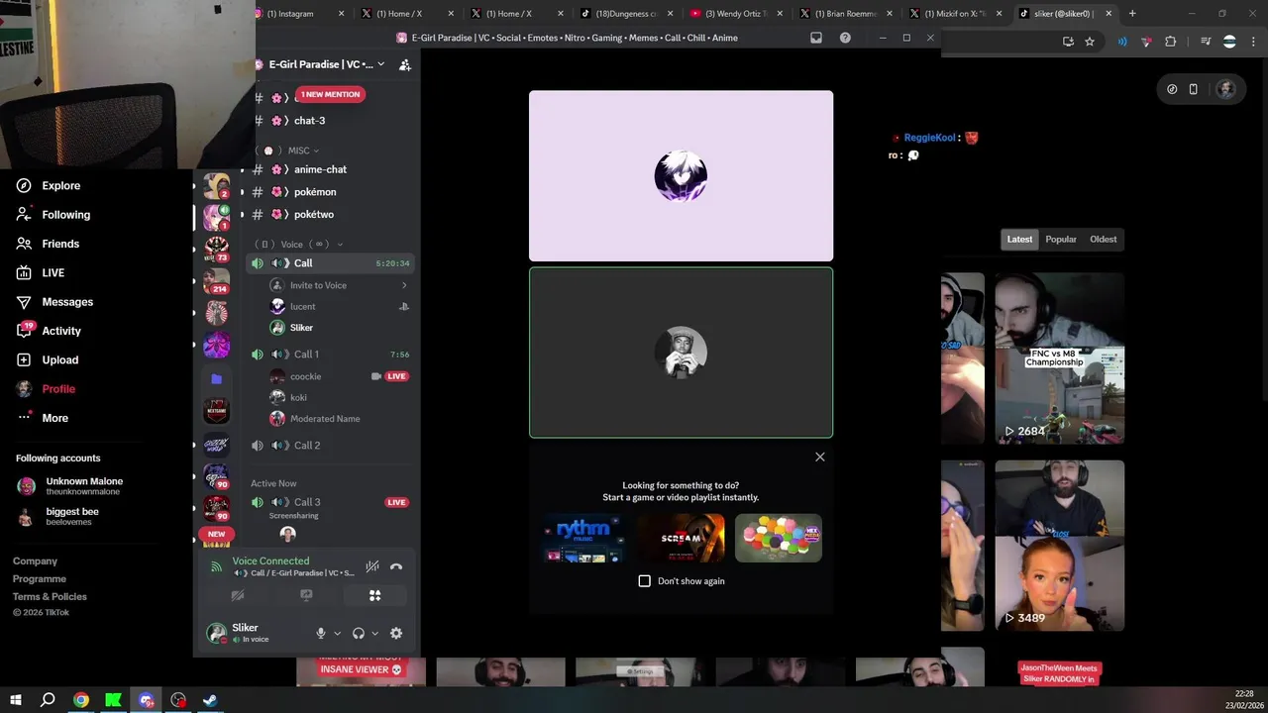Open Discord inbox icon in title bar
The height and width of the screenshot is (713, 1268).
tap(816, 38)
